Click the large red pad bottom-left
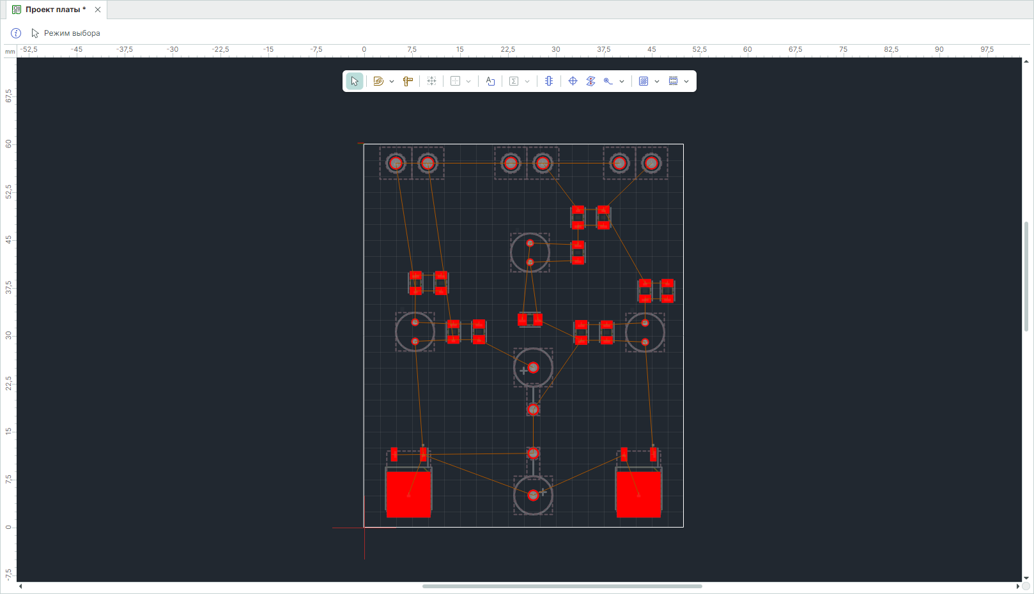Screen dimensions: 1034x594 pos(408,494)
